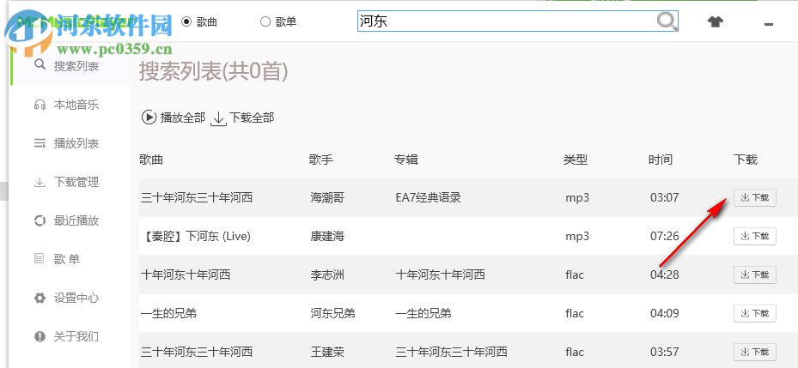The width and height of the screenshot is (798, 368).
Task: Click the 专辑 column header
Action: (405, 160)
